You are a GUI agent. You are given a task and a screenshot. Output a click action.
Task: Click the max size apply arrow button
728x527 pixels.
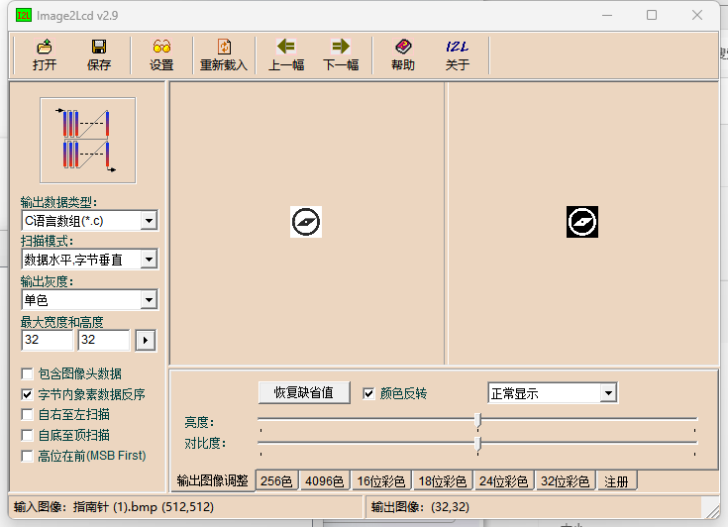pos(146,341)
